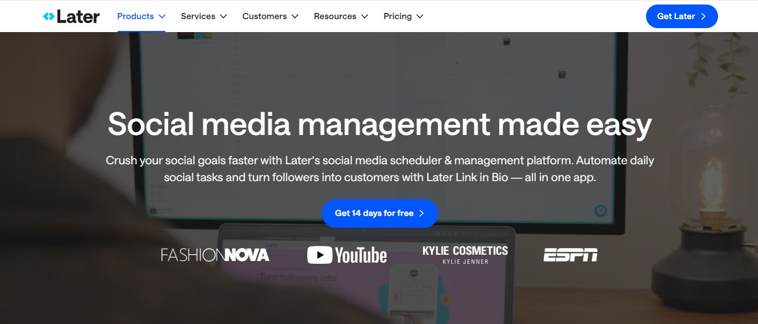
Task: Click the YouTube play button icon
Action: [x=319, y=255]
